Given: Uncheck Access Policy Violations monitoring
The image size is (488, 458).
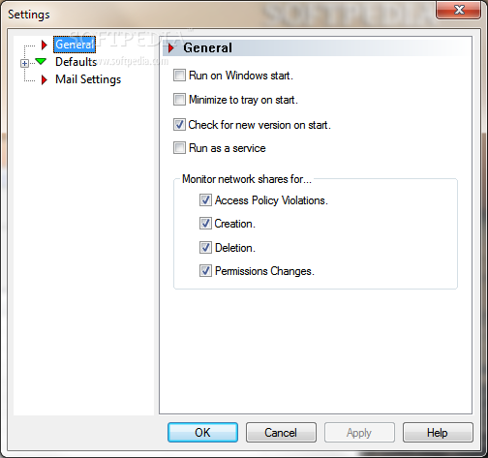Looking at the screenshot, I should tap(205, 200).
